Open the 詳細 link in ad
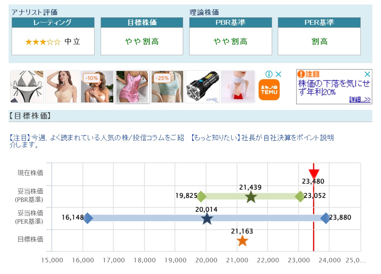 360,99
